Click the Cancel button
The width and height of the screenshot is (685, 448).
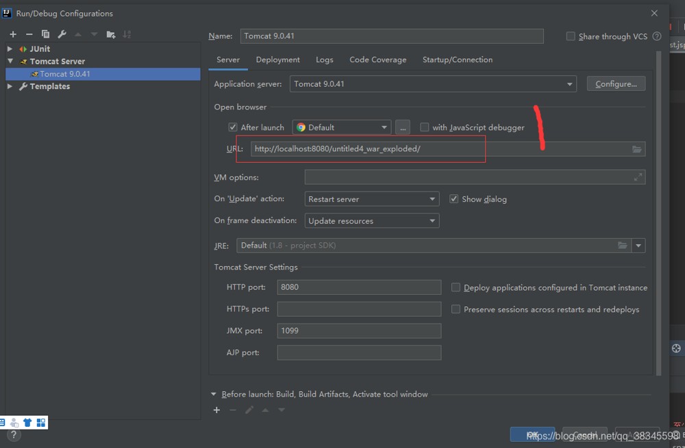[x=584, y=434]
